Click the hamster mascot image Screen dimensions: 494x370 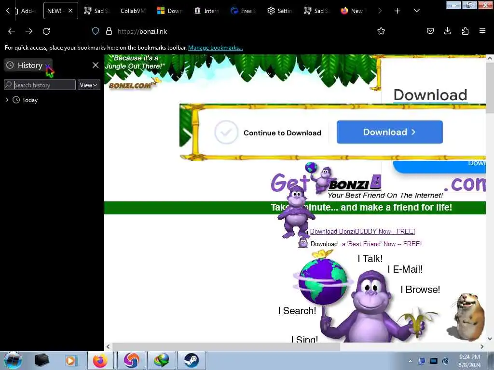(467, 316)
